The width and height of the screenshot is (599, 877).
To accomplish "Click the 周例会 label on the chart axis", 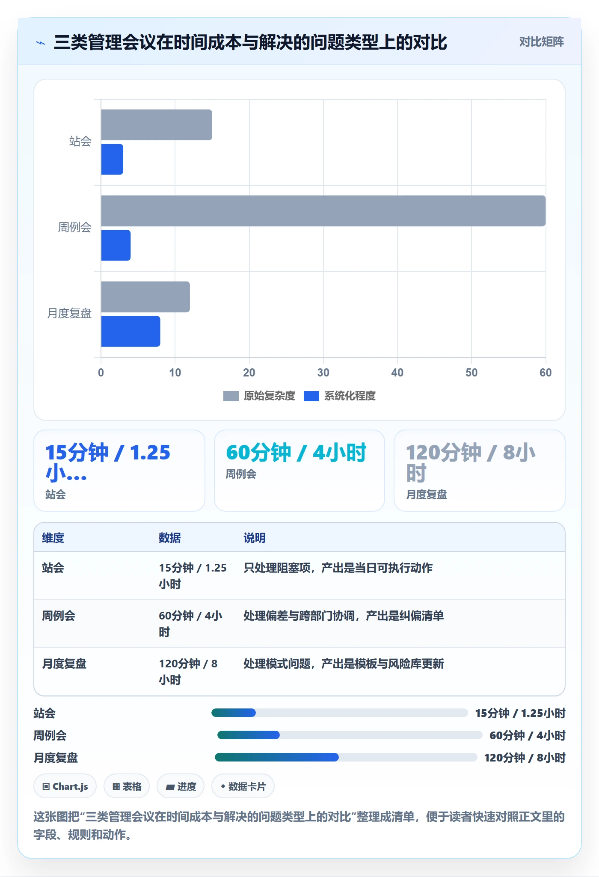I will point(75,228).
